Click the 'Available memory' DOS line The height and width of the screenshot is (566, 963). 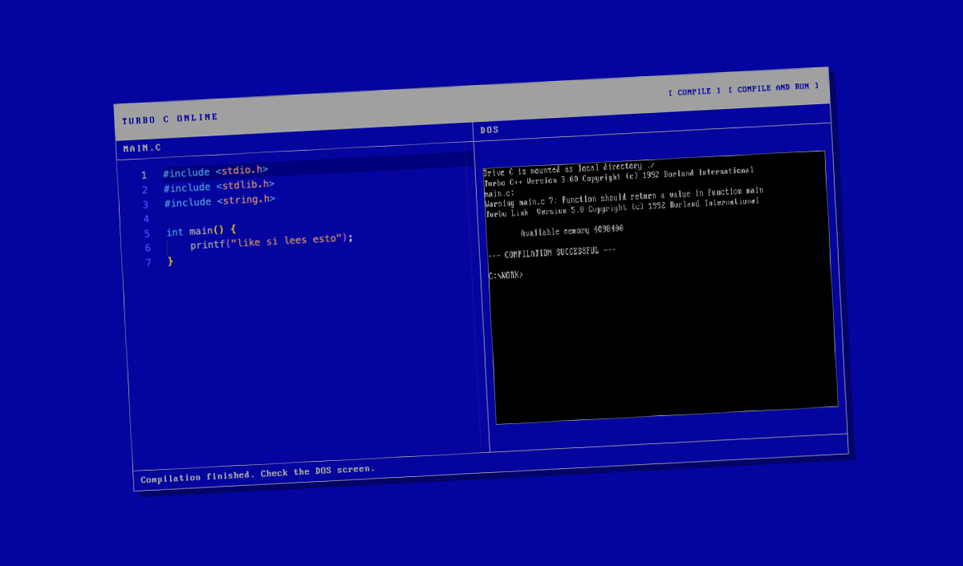571,230
